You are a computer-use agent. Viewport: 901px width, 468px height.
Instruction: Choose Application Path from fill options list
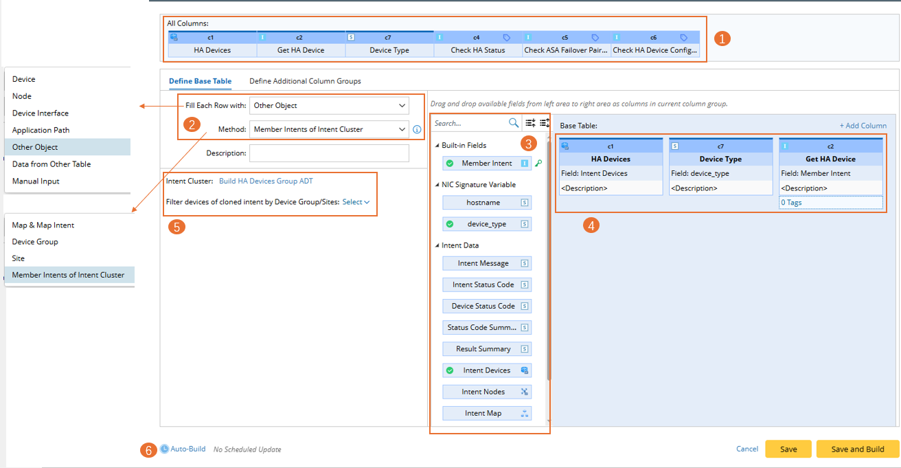click(x=67, y=130)
